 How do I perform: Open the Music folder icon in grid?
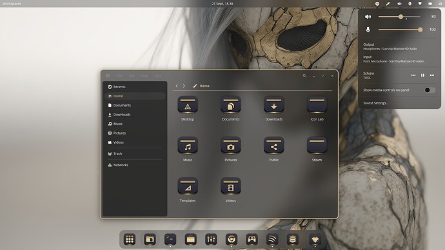click(188, 146)
